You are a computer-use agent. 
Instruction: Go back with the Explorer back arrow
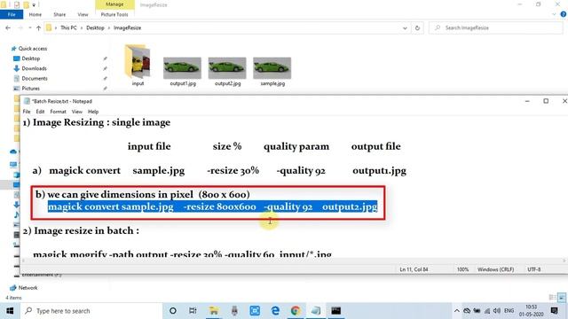point(8,27)
